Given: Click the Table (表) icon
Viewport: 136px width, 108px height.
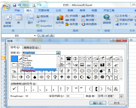Looking at the screenshot, I should coord(18,19).
